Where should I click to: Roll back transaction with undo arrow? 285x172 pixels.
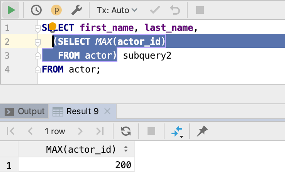point(175,10)
